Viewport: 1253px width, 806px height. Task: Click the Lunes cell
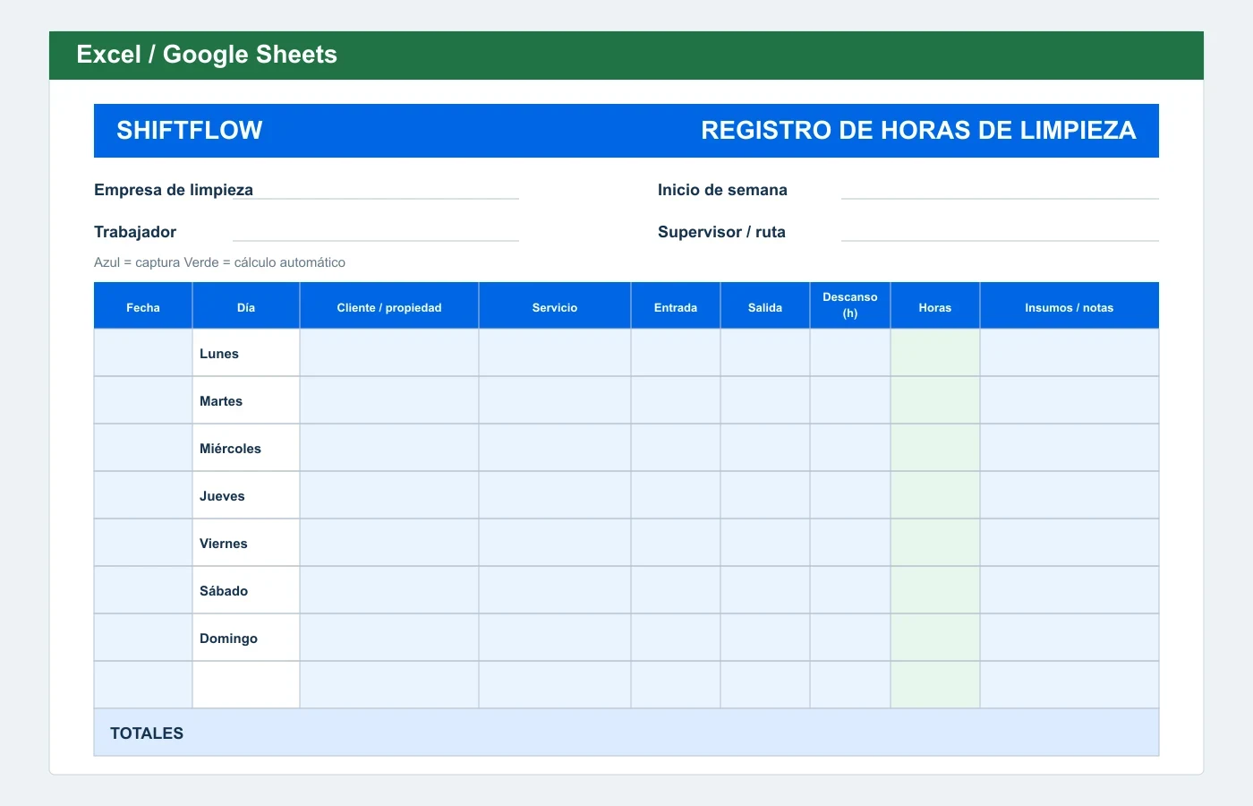click(246, 353)
